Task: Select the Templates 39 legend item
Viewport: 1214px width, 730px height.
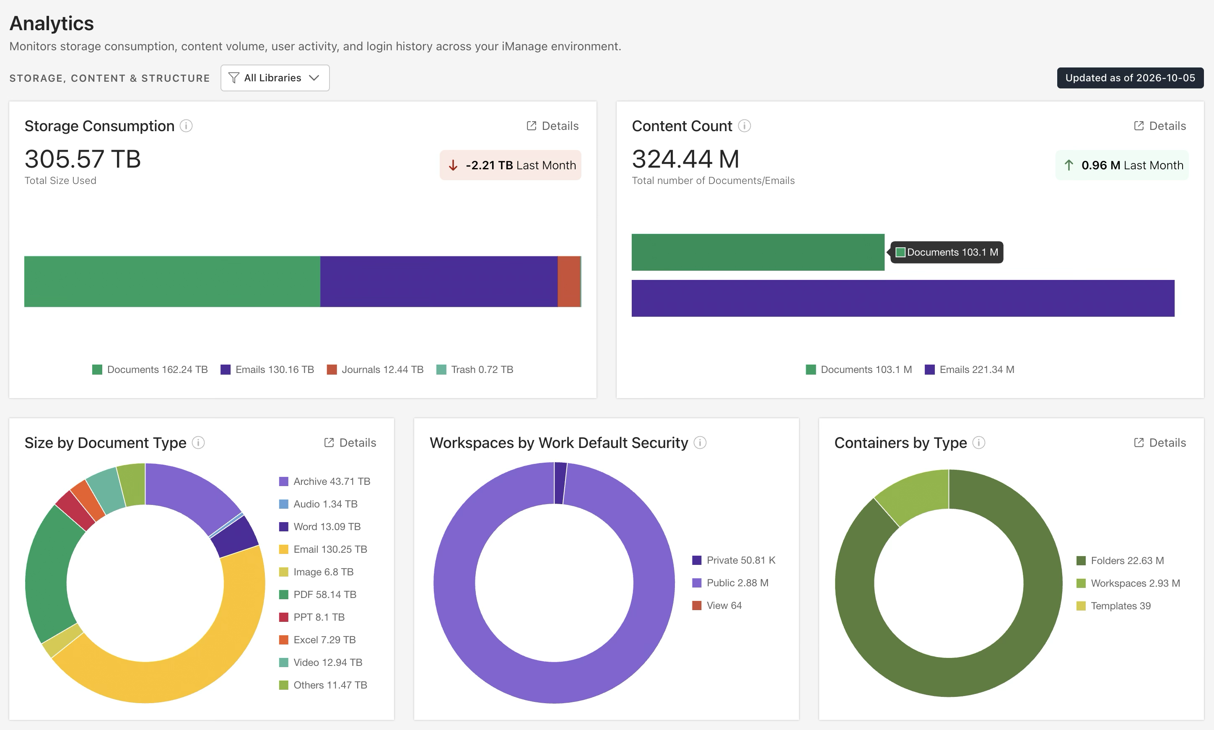Action: pyautogui.click(x=1114, y=606)
